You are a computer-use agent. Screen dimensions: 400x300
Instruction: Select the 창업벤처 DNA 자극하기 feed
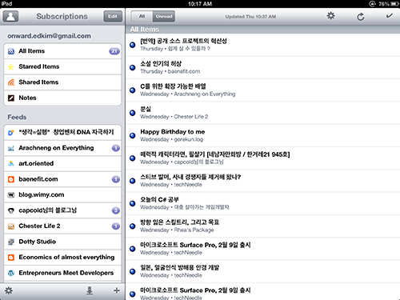tap(62, 132)
